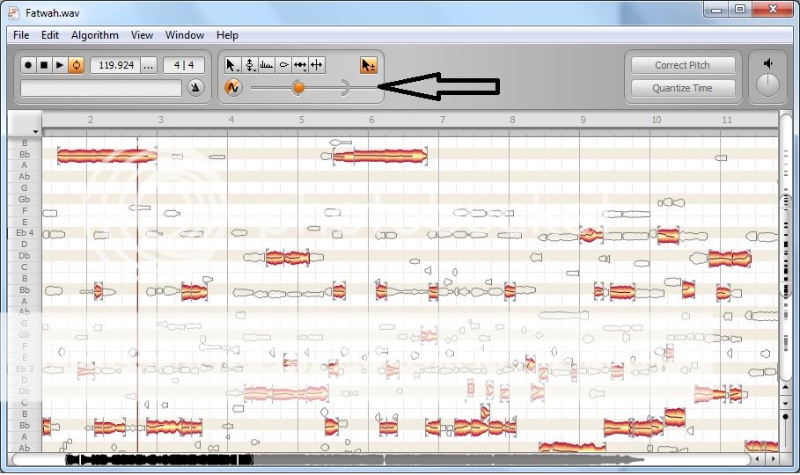This screenshot has width=800, height=475.
Task: Open the 4|4 time signature field
Action: [184, 65]
